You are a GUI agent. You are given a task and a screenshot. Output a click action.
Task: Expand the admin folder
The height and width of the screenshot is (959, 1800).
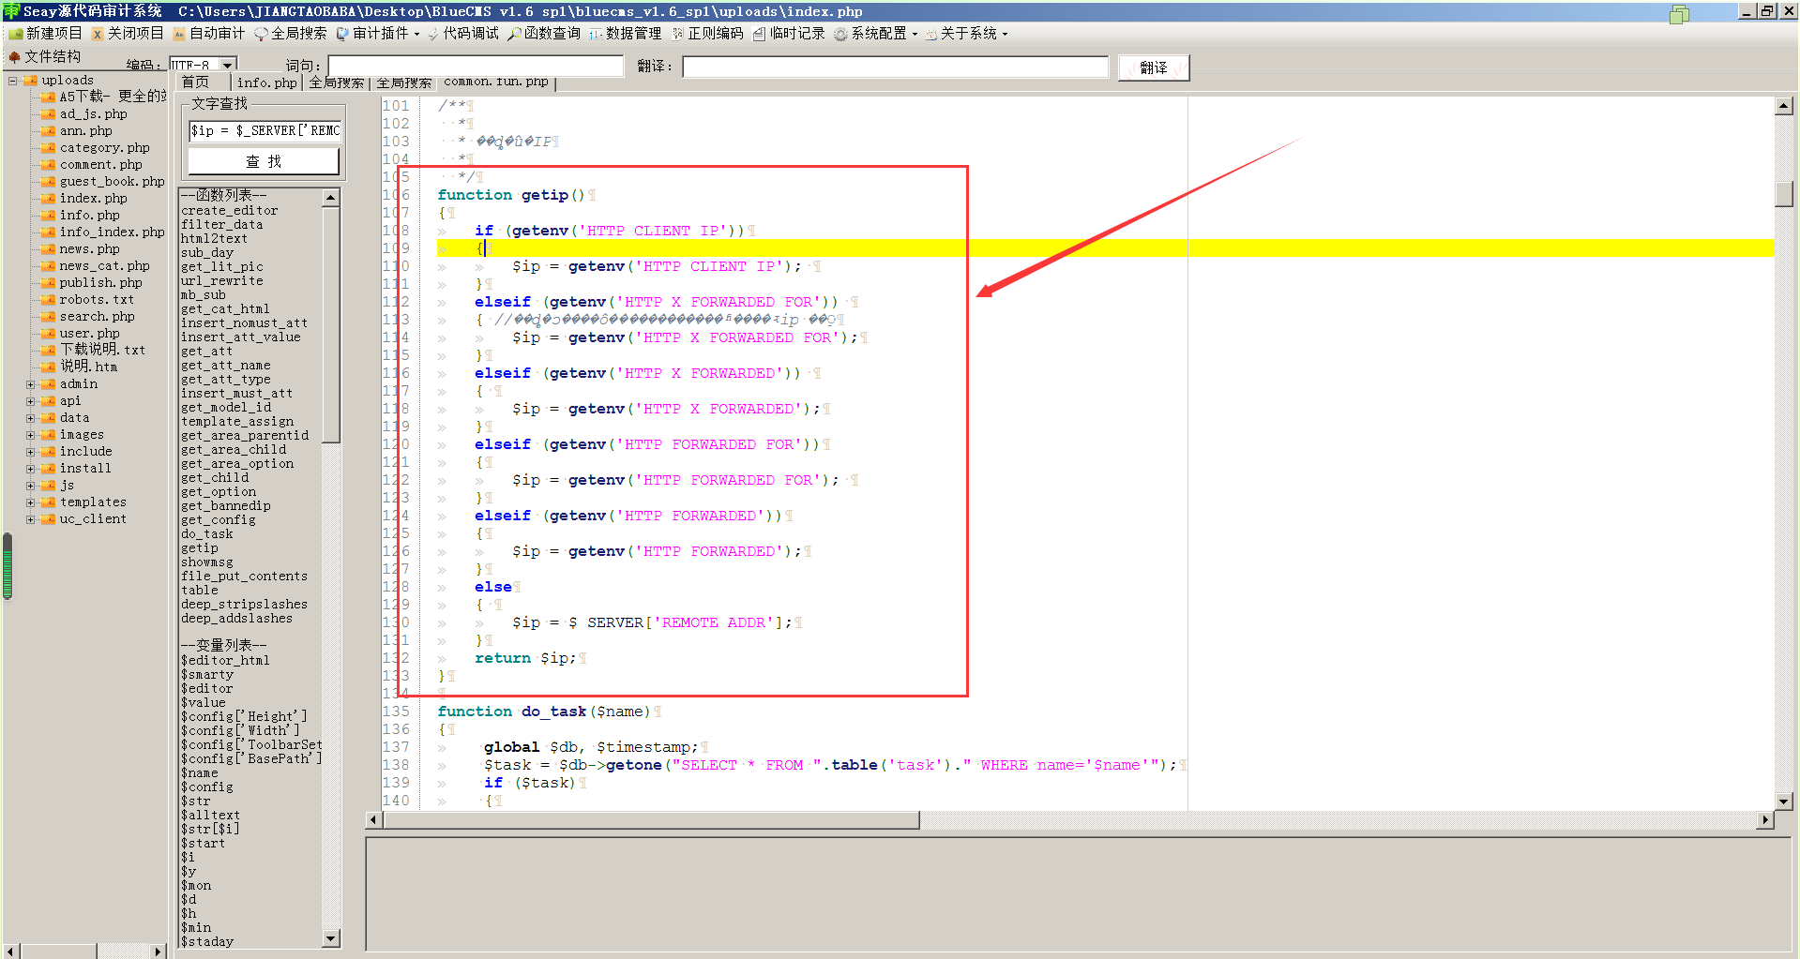click(30, 384)
